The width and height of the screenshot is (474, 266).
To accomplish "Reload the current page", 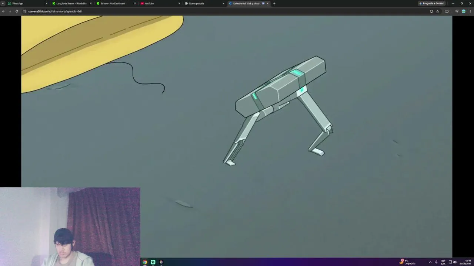I will tap(17, 11).
